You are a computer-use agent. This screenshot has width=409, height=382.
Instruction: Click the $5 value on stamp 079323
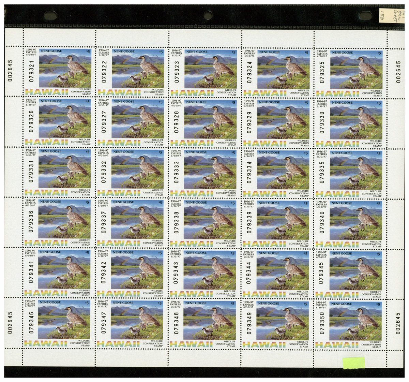233,52
